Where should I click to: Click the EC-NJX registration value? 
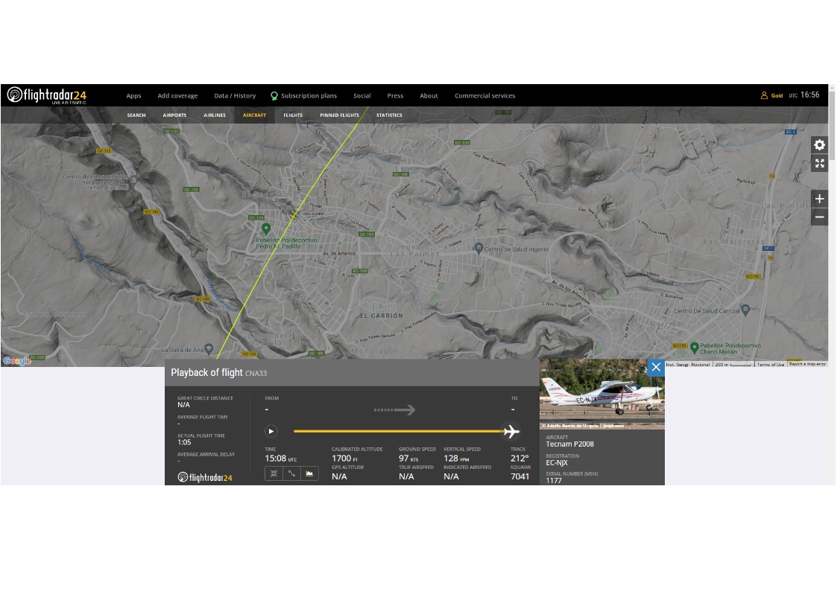(557, 462)
